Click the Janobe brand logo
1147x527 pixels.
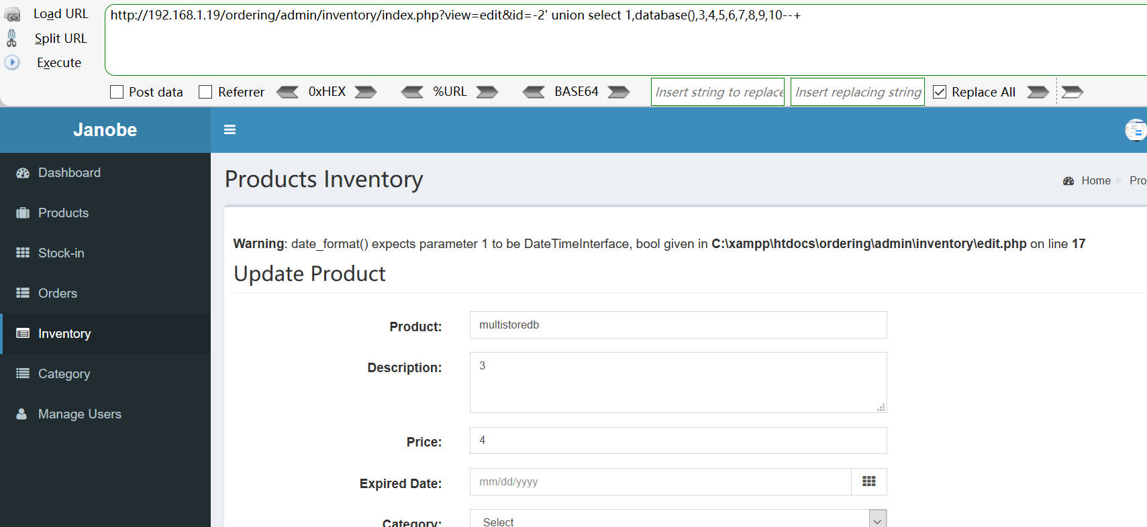coord(105,130)
